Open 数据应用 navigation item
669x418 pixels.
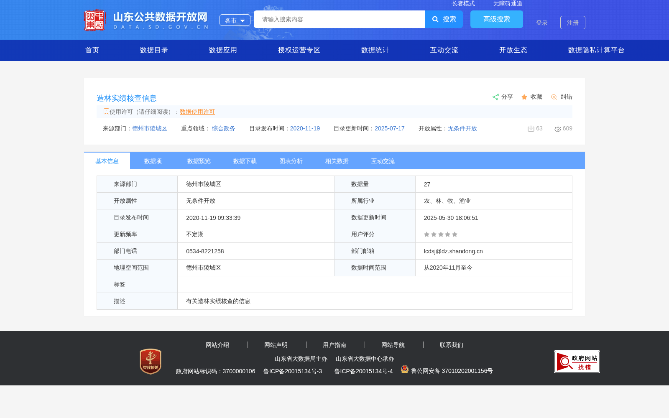click(x=223, y=50)
